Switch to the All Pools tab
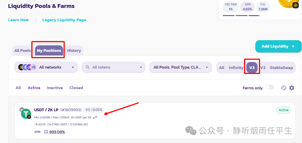The height and width of the screenshot is (143, 302). 23,50
